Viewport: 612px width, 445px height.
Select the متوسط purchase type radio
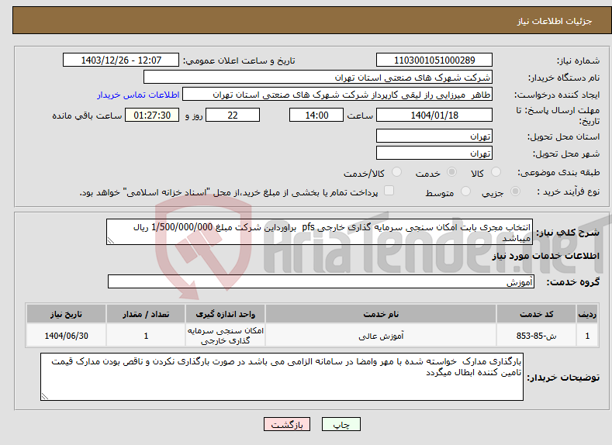click(465, 191)
